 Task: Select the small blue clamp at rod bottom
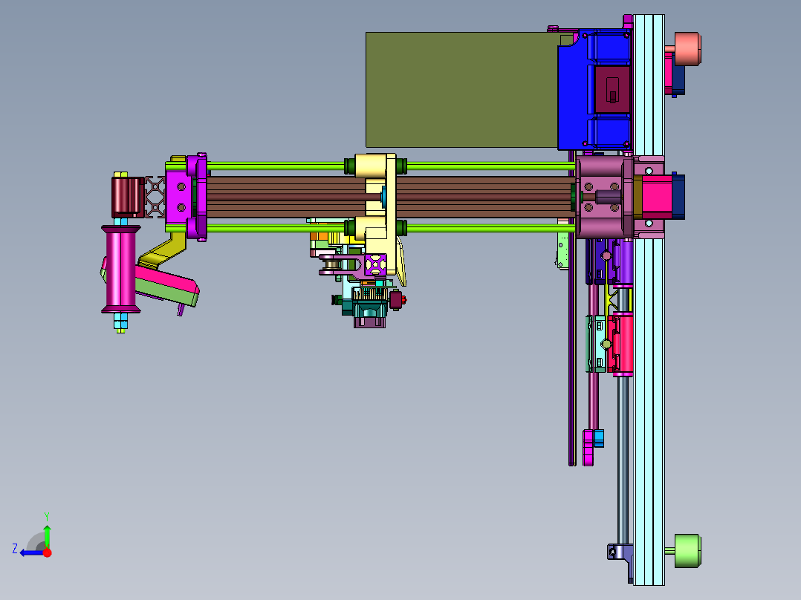point(599,438)
